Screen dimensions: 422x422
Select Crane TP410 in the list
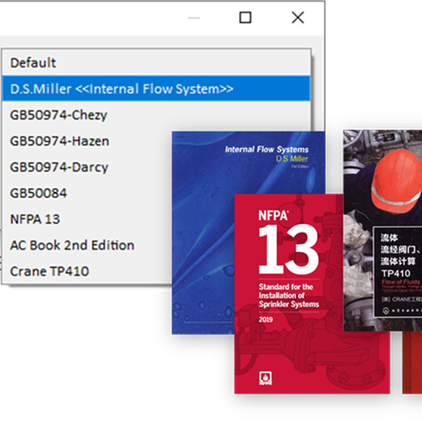[x=87, y=271]
